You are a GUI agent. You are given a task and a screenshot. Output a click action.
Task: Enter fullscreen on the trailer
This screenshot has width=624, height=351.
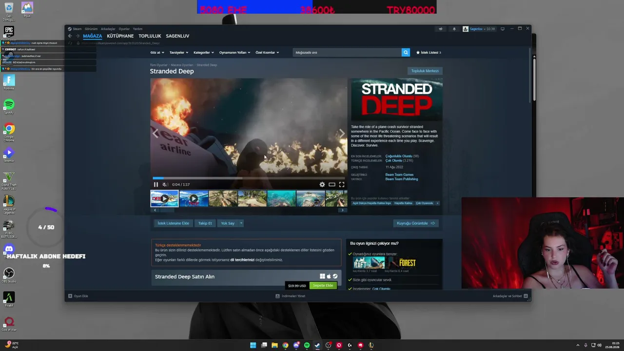click(x=342, y=184)
